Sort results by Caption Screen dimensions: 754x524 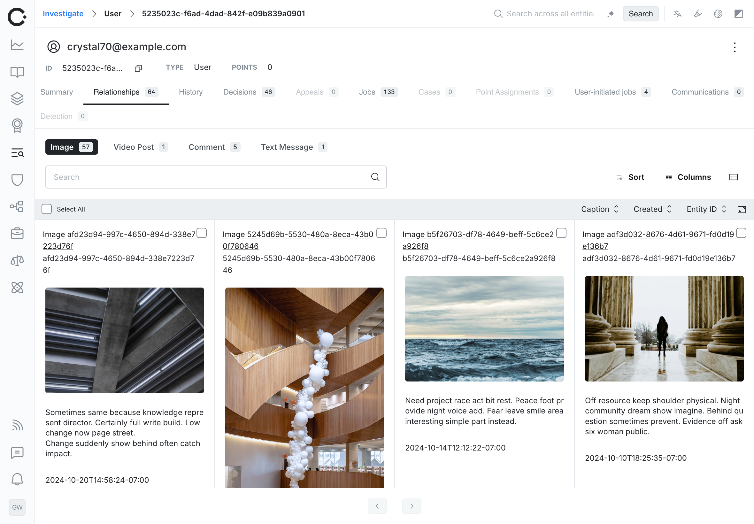[600, 209]
